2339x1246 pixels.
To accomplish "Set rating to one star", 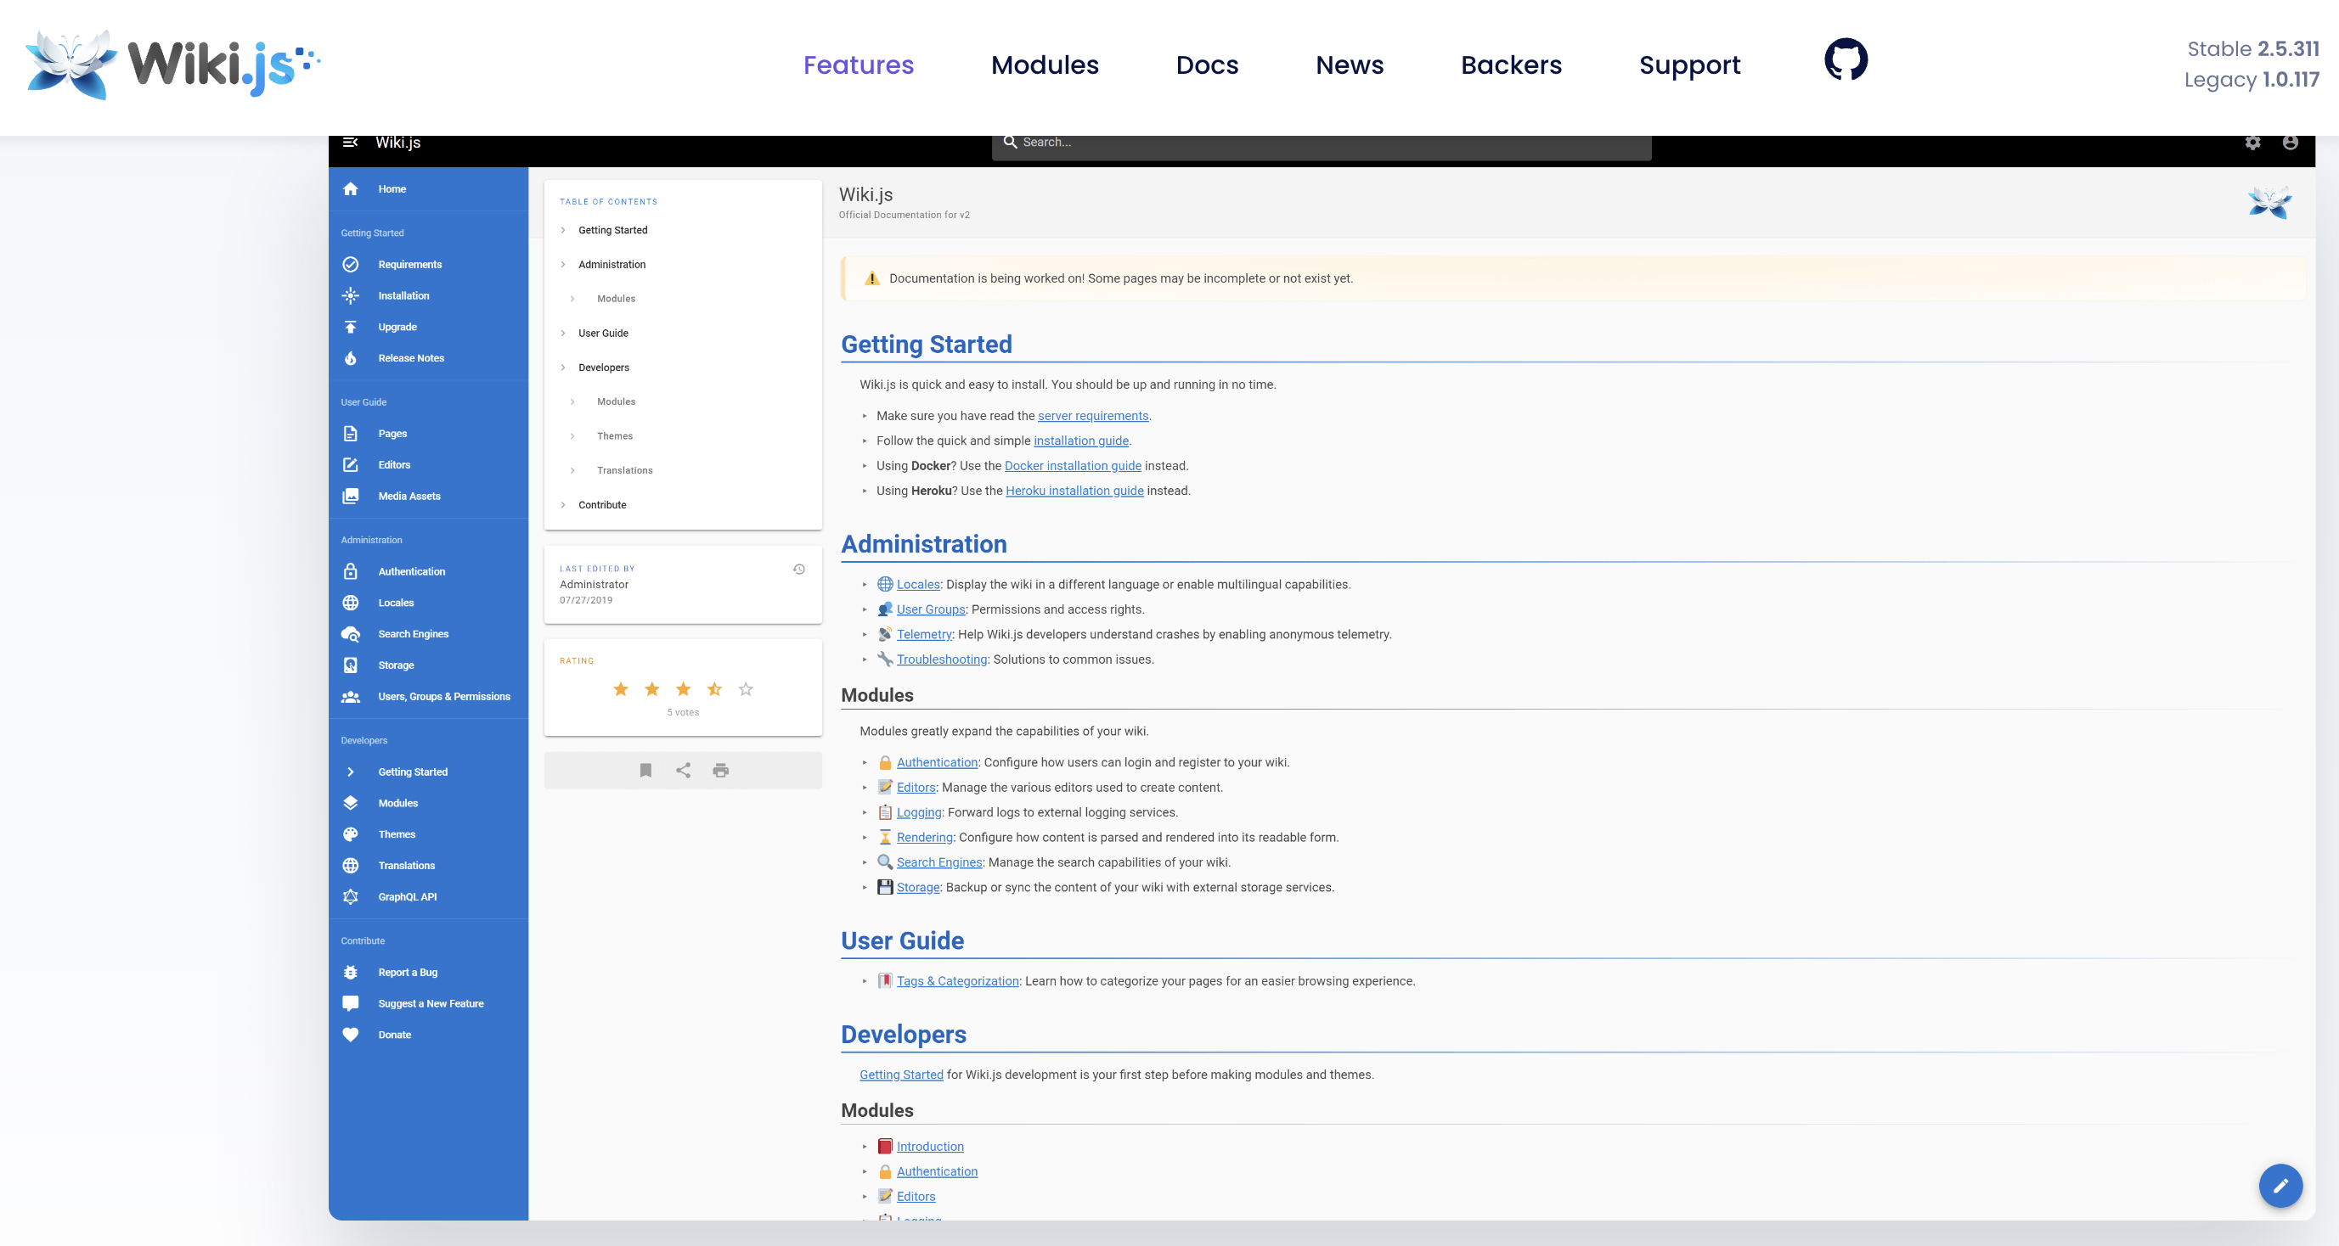I will click(x=620, y=690).
